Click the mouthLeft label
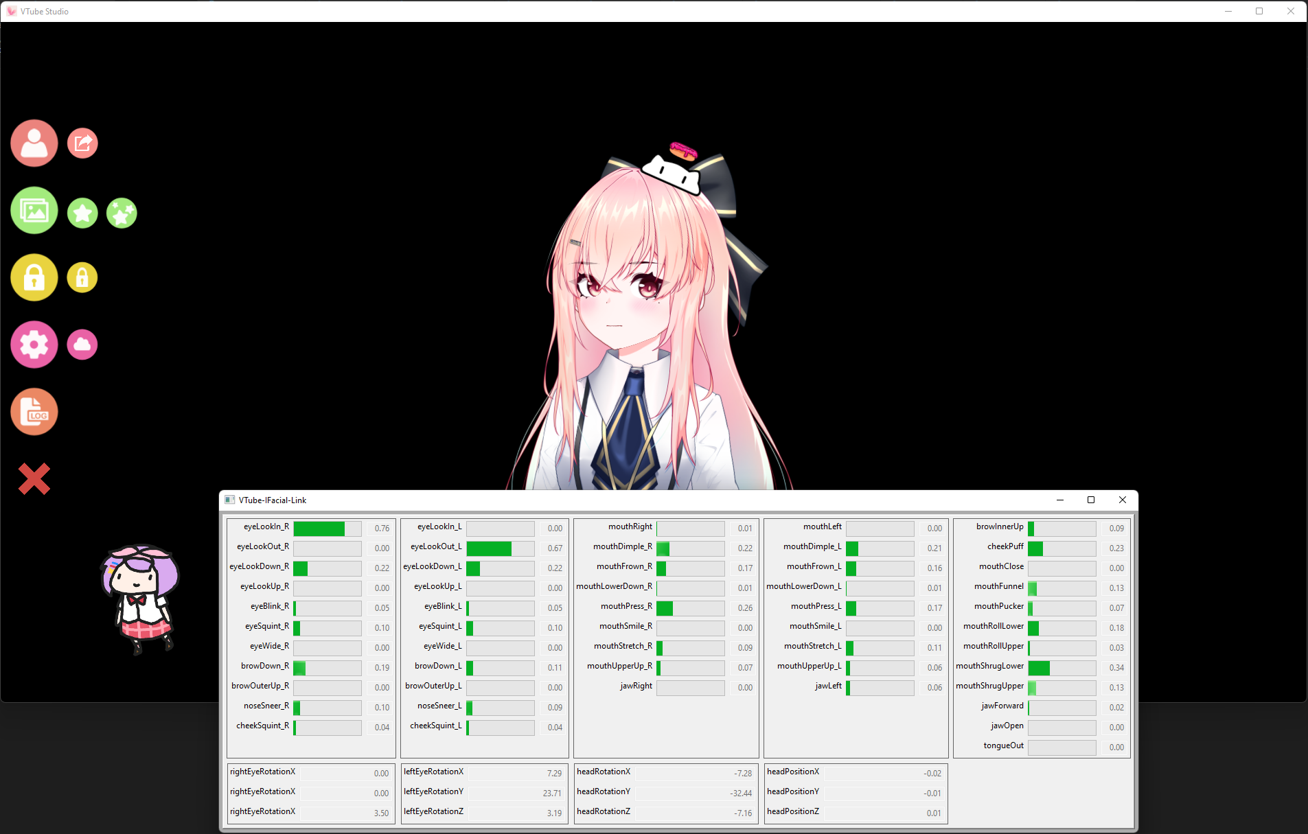This screenshot has height=834, width=1308. pyautogui.click(x=823, y=526)
